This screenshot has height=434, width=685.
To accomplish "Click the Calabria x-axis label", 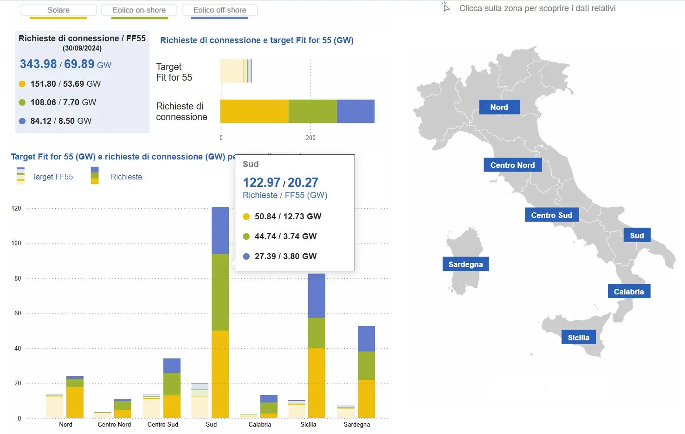I will [x=259, y=425].
